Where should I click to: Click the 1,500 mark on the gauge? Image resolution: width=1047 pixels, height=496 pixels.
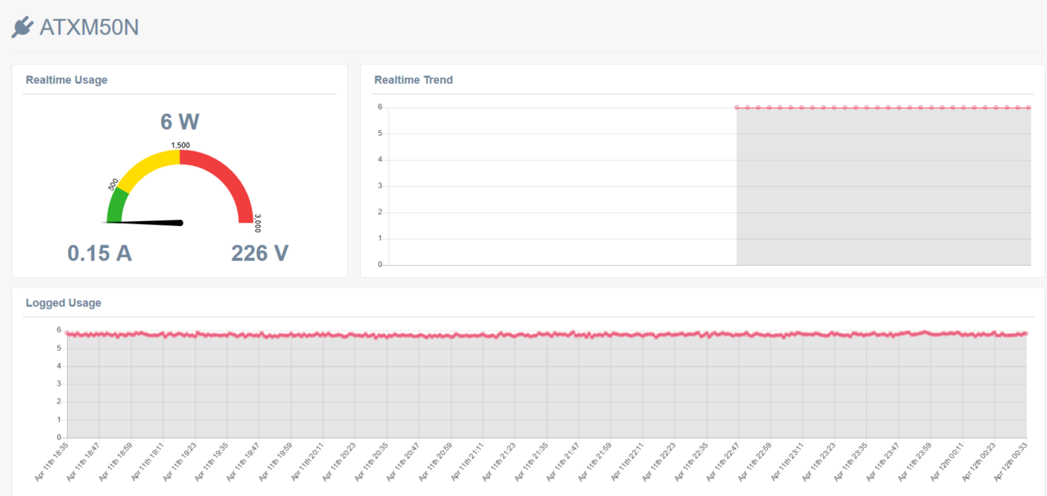tap(180, 145)
